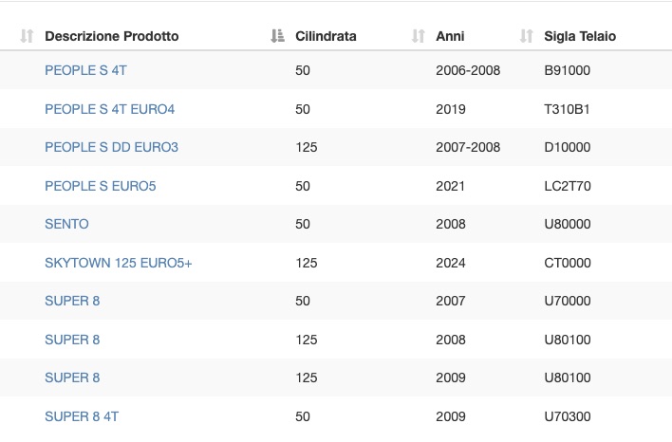Click the Anni column sort icon

tap(419, 36)
